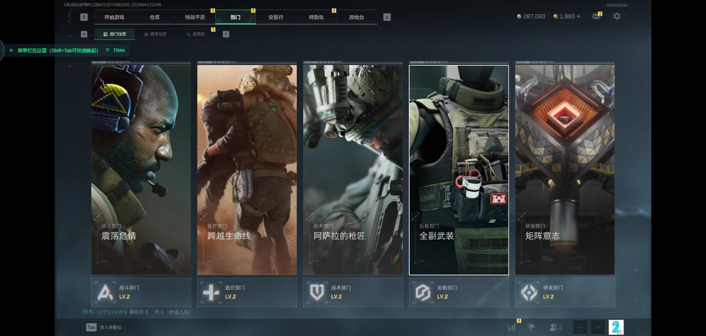Click the 菜单栏在这里 overlay hint text
This screenshot has height=336, width=706.
tap(58, 50)
